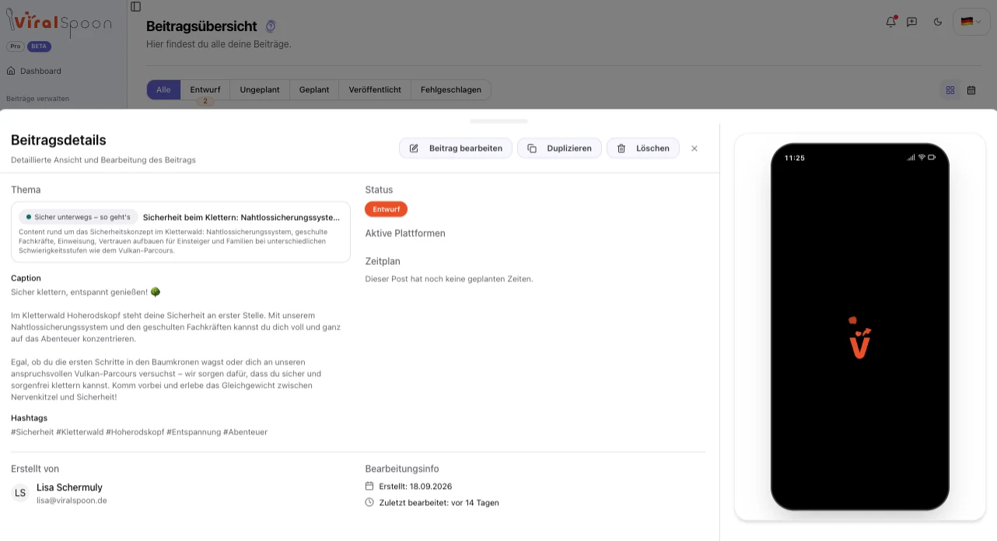Select the Geplant tab
This screenshot has height=541, width=997.
tap(314, 89)
